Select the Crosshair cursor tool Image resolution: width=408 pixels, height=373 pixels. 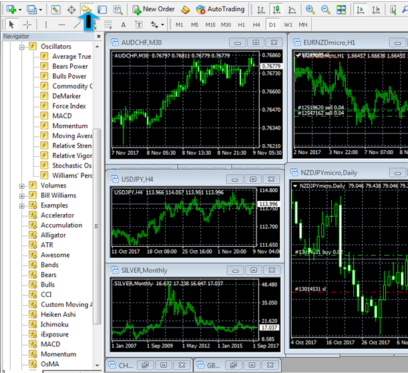pyautogui.click(x=27, y=24)
